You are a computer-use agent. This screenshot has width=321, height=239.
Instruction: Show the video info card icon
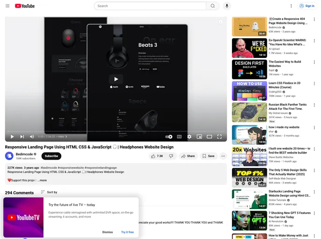(x=221, y=22)
